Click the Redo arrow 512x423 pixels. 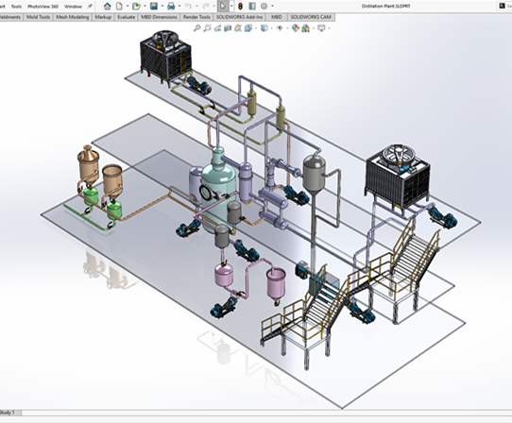[205, 6]
